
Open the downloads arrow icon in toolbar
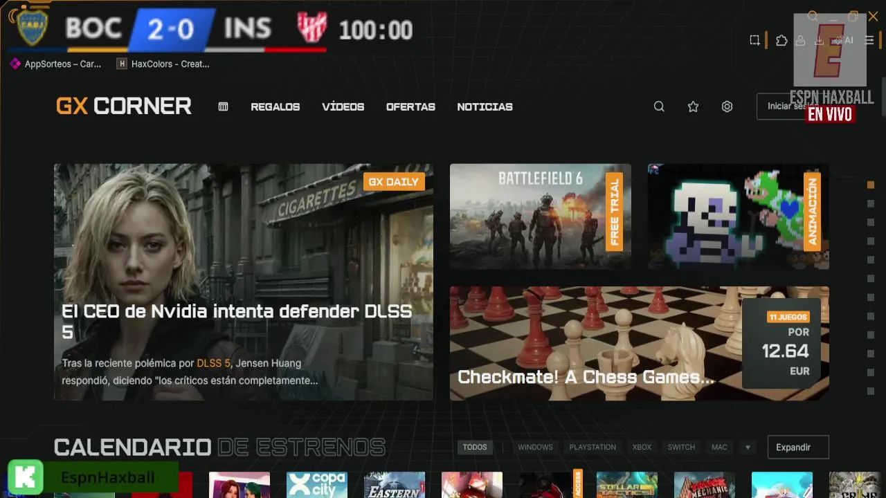pos(820,40)
